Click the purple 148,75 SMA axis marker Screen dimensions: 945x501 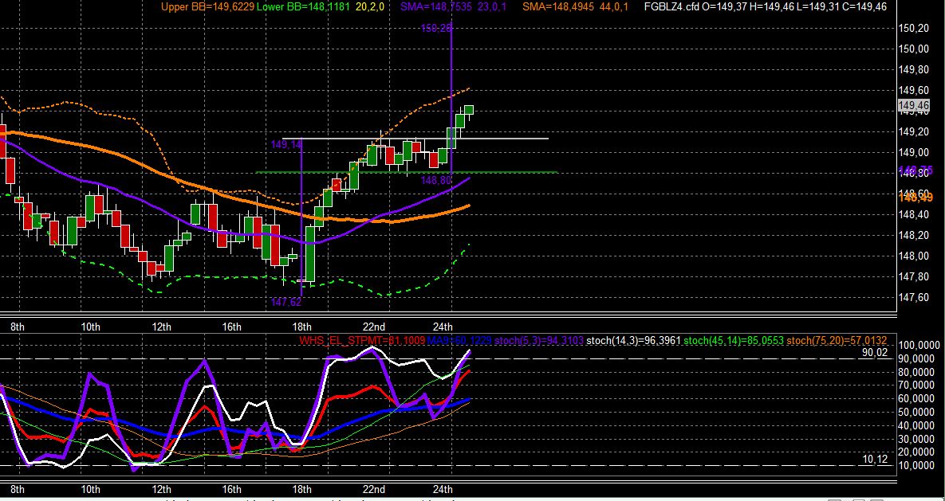[x=915, y=170]
